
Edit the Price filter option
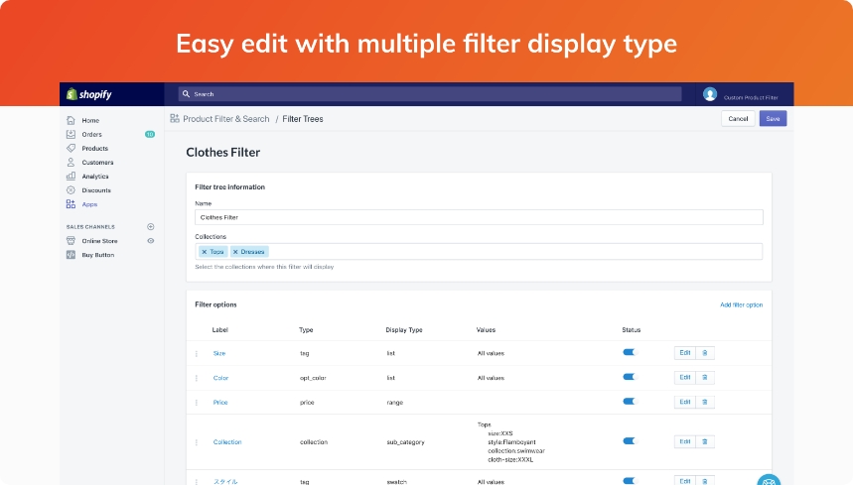[x=685, y=402]
